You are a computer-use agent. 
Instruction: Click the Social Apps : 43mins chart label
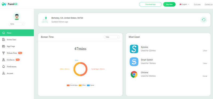tap(98, 69)
